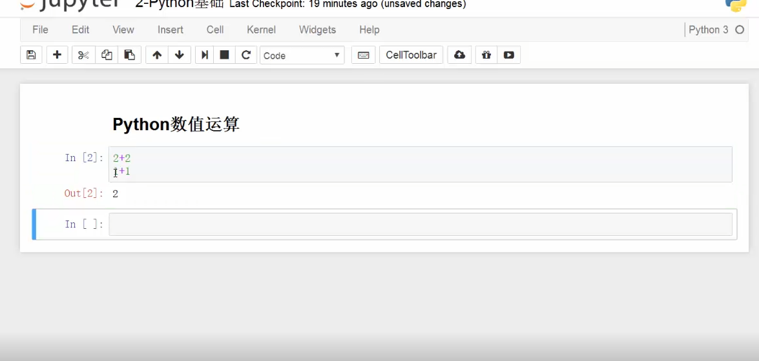Move the selected cell up
Screen dimensions: 759x361
[157, 55]
